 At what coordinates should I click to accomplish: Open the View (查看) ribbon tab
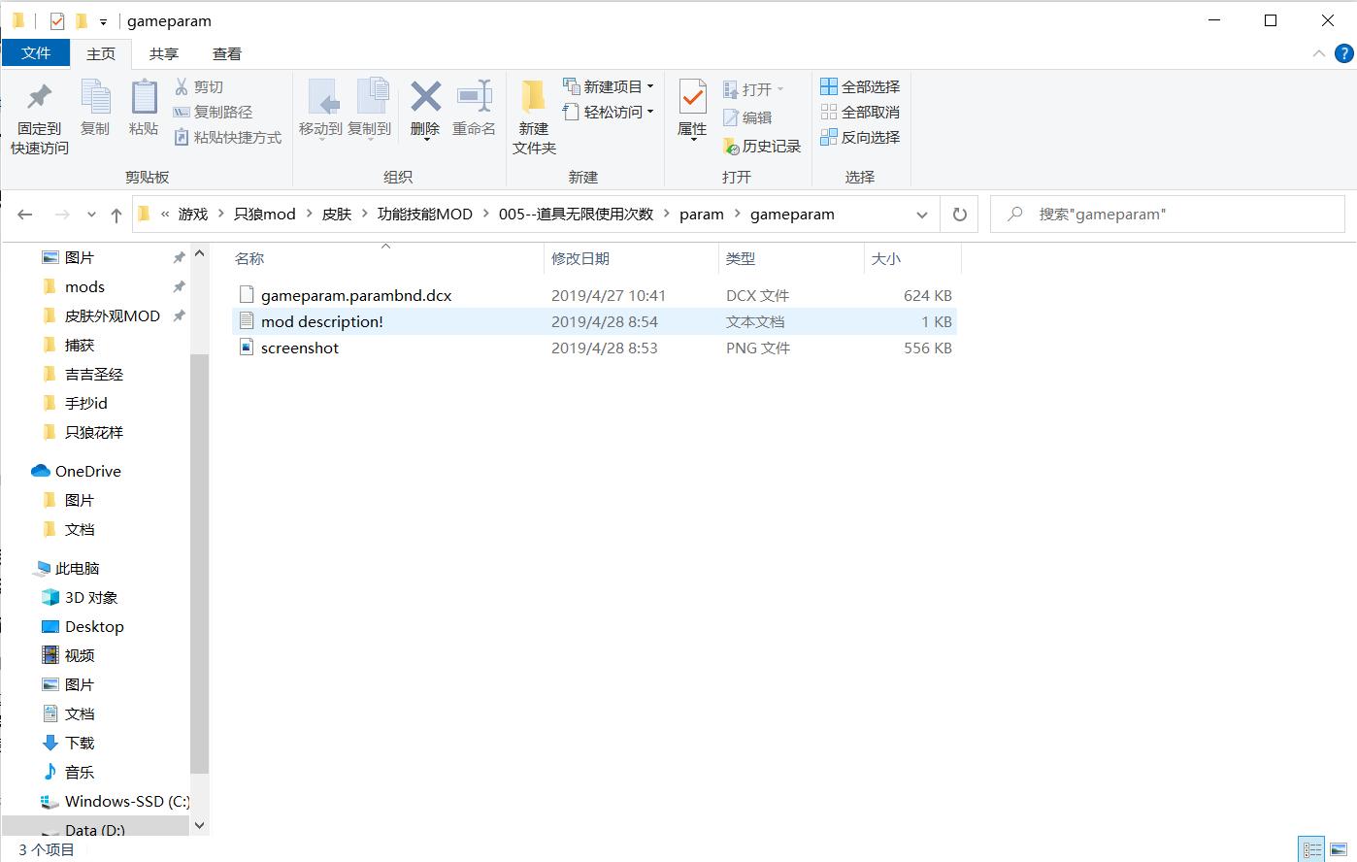pos(227,54)
